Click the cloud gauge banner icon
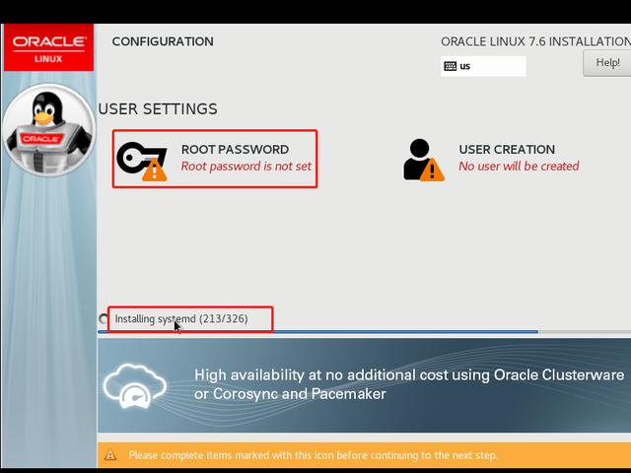 pyautogui.click(x=135, y=386)
